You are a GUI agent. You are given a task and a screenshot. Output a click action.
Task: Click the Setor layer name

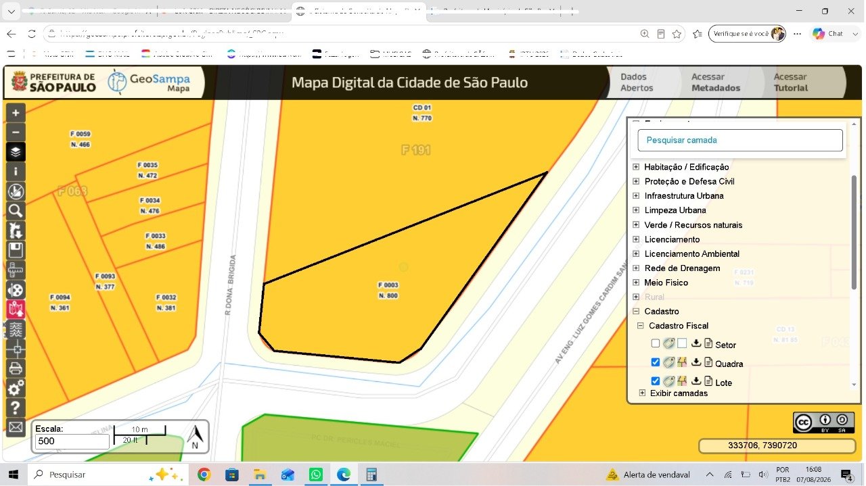(x=725, y=345)
